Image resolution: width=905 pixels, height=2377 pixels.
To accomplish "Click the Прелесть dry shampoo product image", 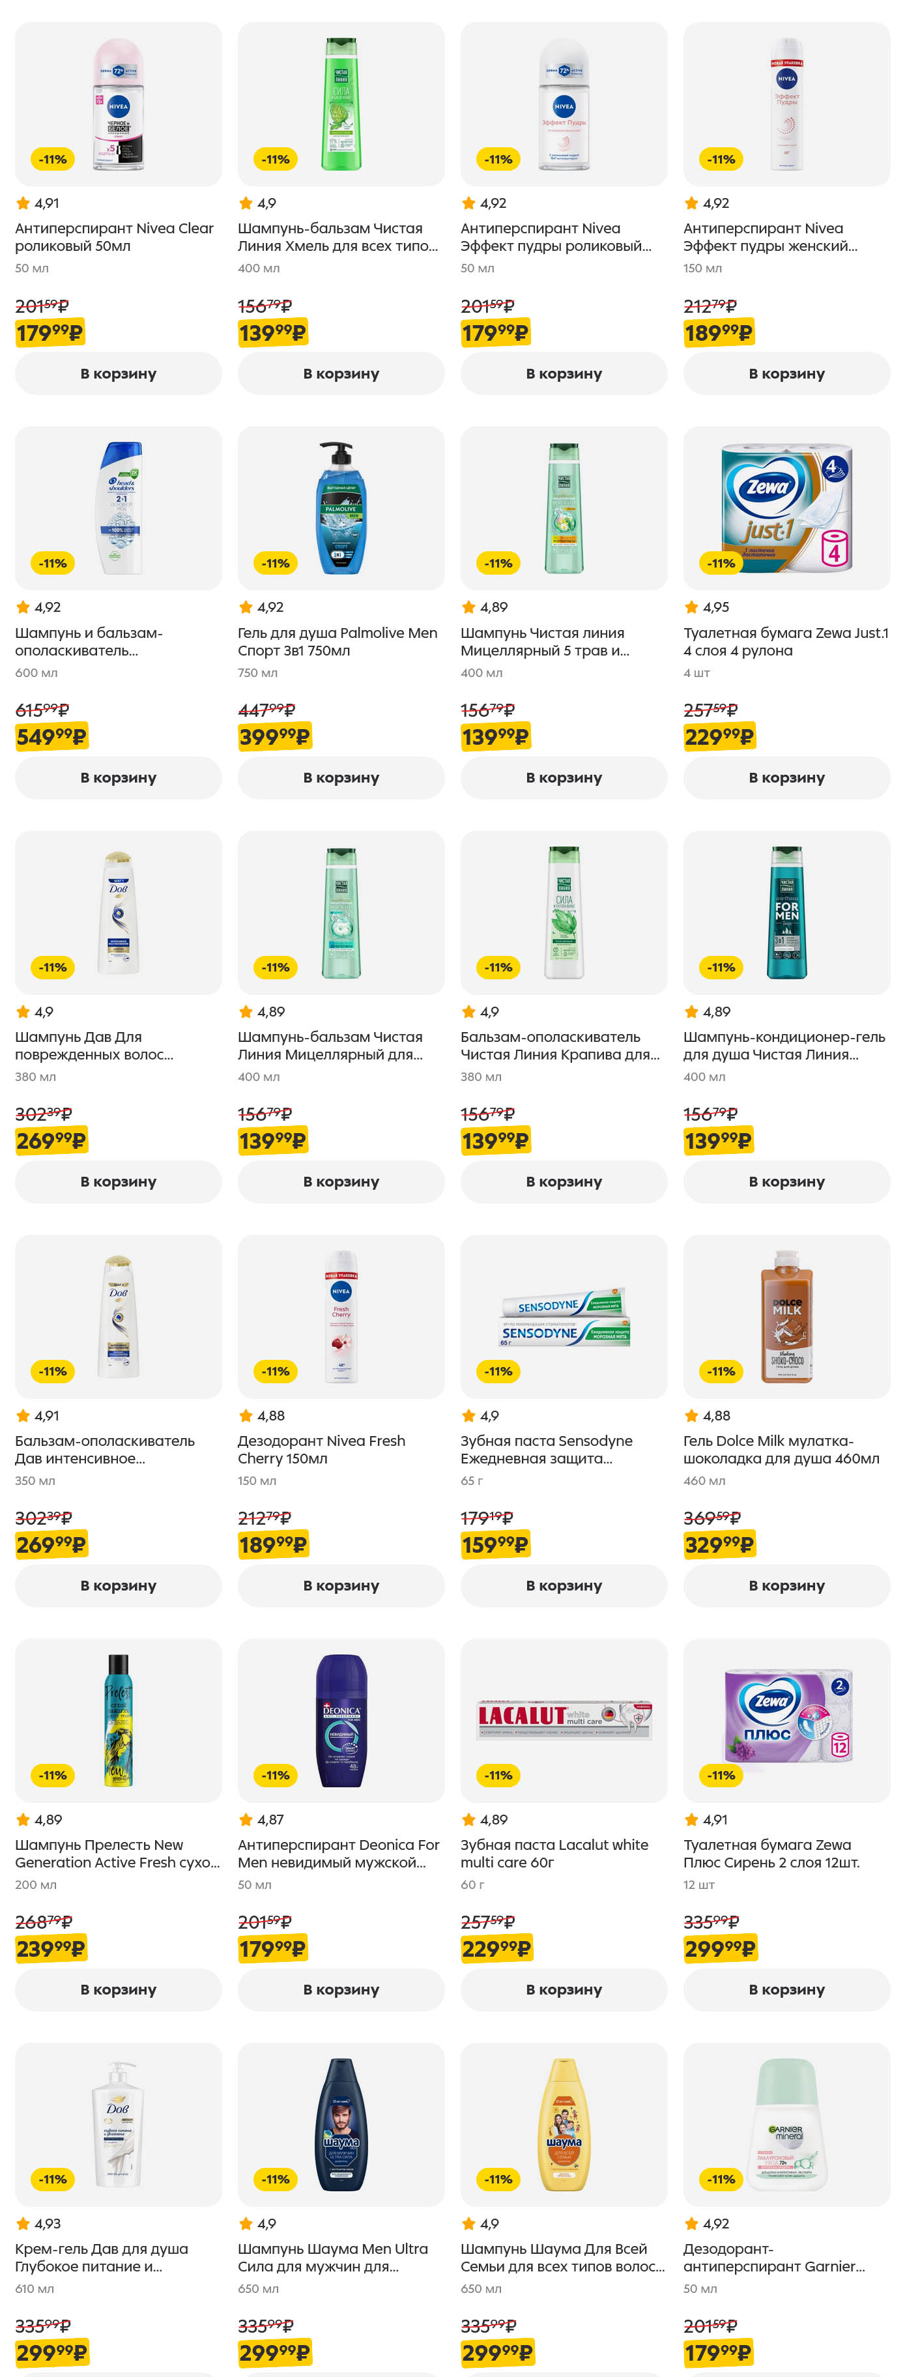I will tap(118, 1720).
